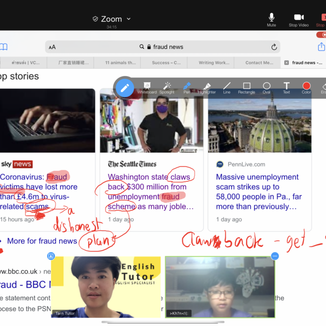Open the Fraud - BBC result link

coord(25,284)
